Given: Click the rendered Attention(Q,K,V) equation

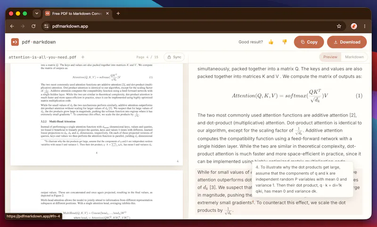Looking at the screenshot, I should tap(280, 96).
